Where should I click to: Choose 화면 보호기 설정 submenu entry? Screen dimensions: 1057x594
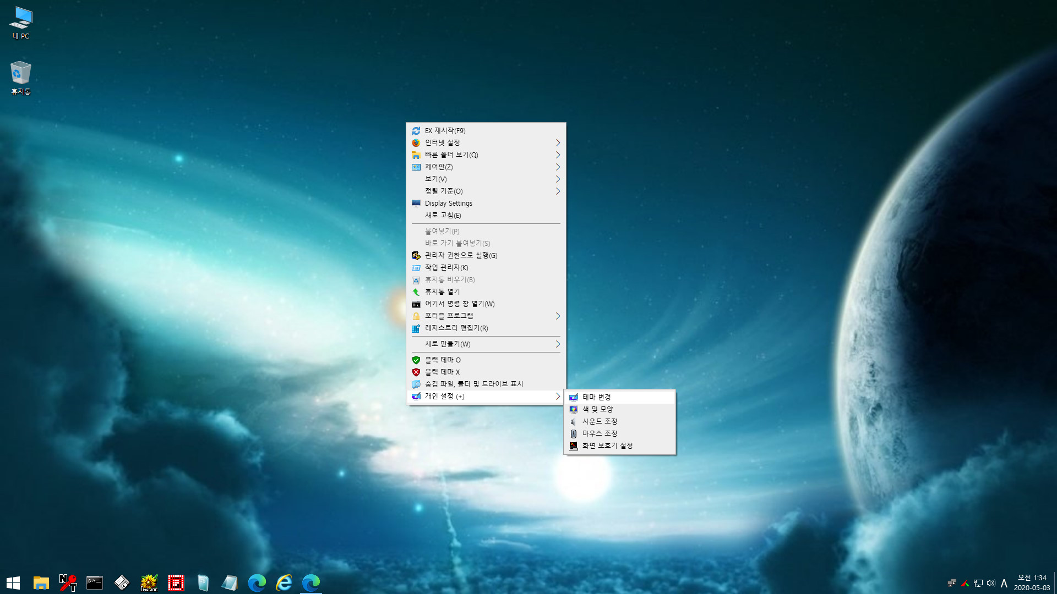point(620,446)
